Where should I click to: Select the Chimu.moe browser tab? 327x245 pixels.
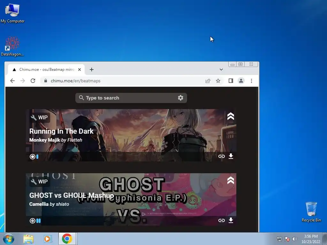click(x=46, y=70)
